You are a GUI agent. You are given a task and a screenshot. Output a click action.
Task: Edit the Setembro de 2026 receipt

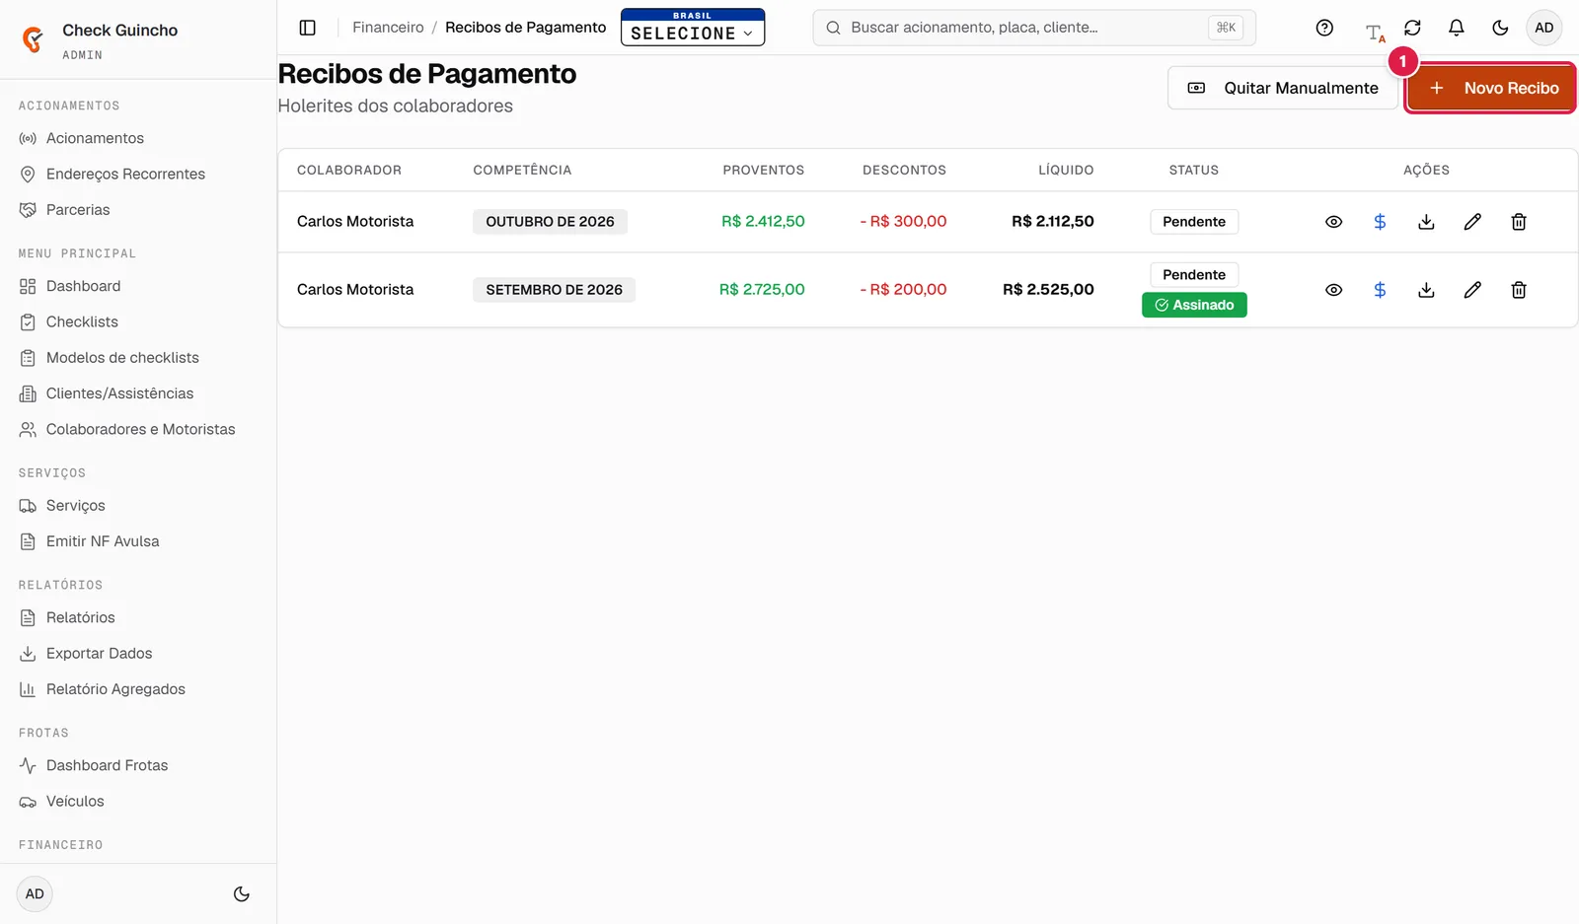coord(1472,290)
